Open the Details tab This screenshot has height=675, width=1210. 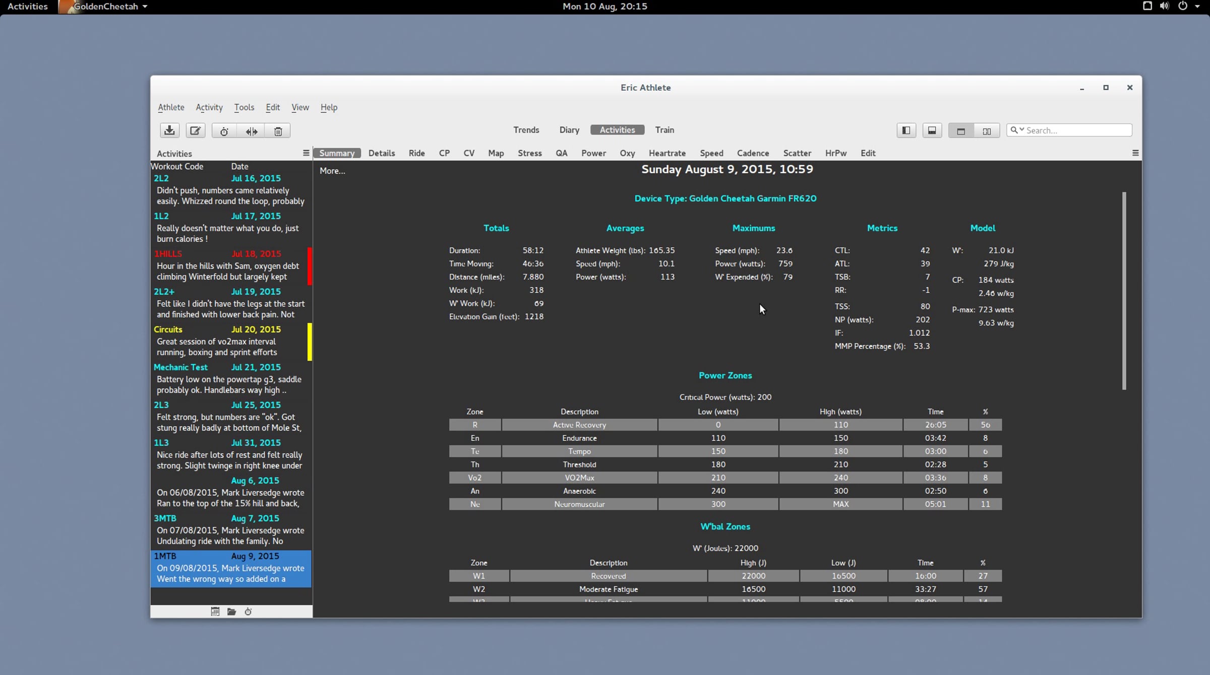[382, 153]
